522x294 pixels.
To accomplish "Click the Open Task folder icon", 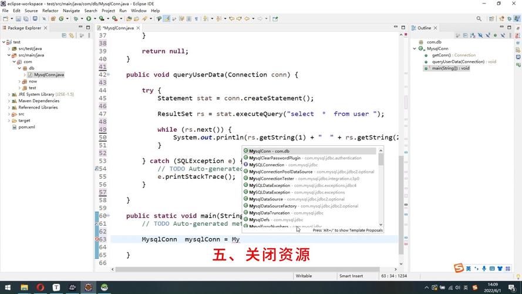I will tap(136, 19).
